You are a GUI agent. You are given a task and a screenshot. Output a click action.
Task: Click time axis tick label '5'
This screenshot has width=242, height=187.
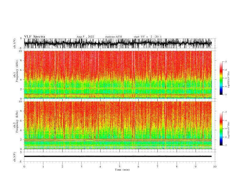pyautogui.click(x=119, y=167)
